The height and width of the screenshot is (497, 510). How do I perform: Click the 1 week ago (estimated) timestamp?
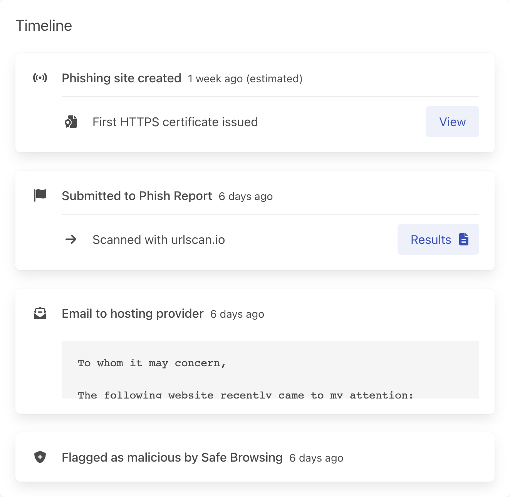pos(245,79)
